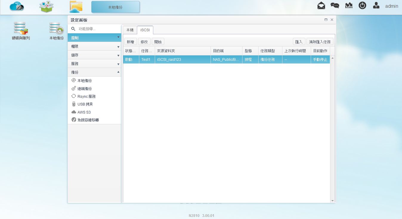Collapse the 備份 section arrow
This screenshot has width=402, height=219.
(x=118, y=72)
